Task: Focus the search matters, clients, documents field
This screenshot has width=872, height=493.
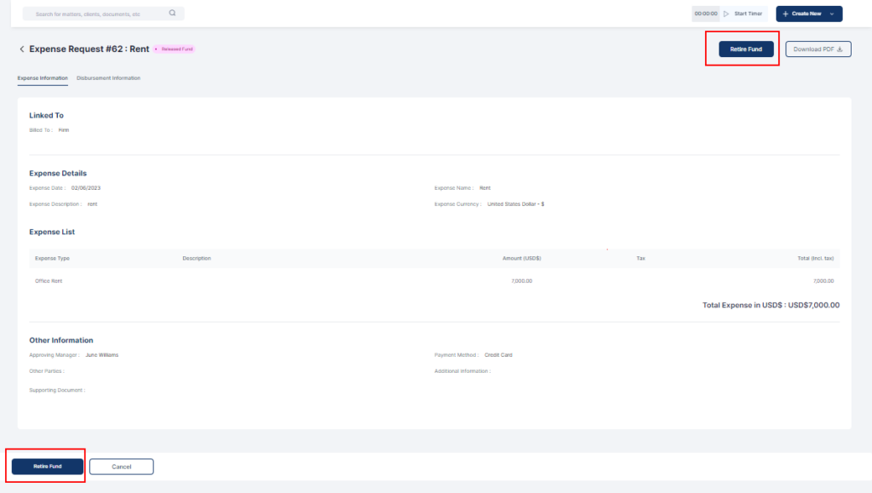Action: (x=94, y=14)
